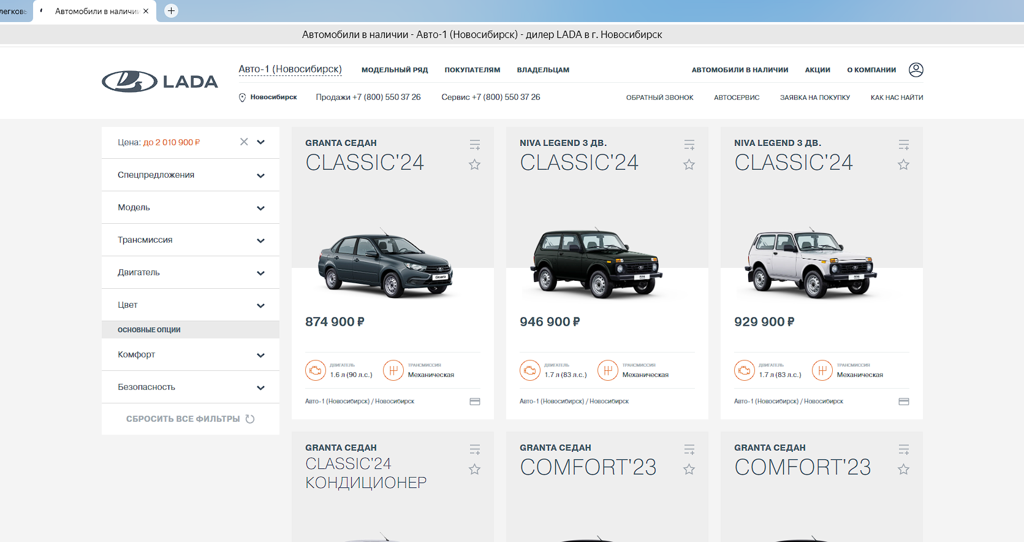Image resolution: width=1024 pixels, height=542 pixels.
Task: Expand the Трансмиссия filter
Action: 191,240
